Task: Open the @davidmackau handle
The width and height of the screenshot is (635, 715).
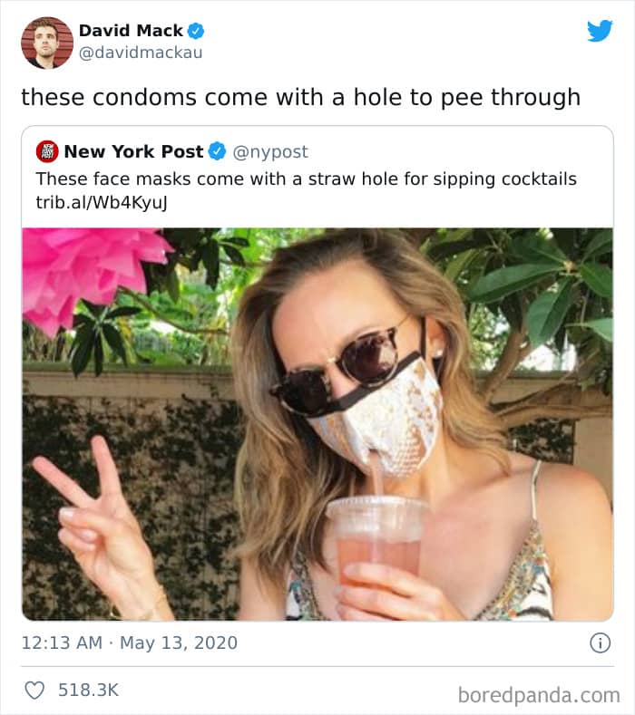Action: 141,53
